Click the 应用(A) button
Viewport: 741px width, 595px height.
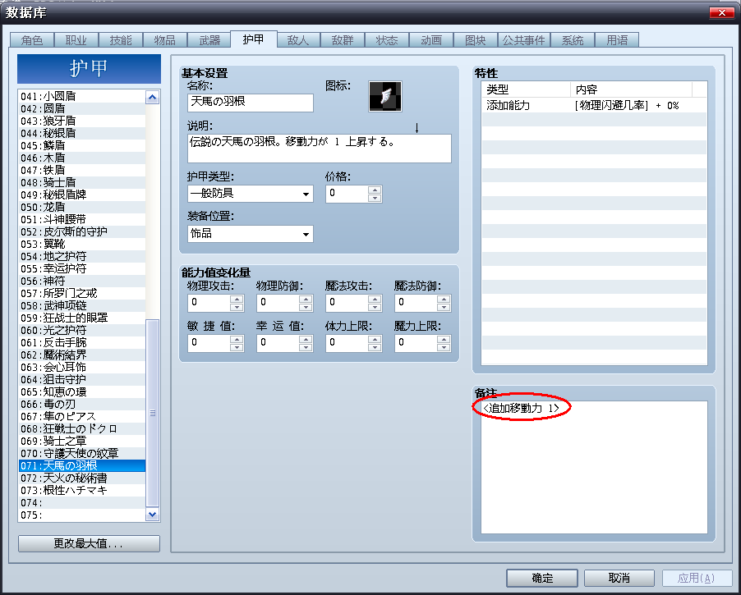tap(697, 578)
